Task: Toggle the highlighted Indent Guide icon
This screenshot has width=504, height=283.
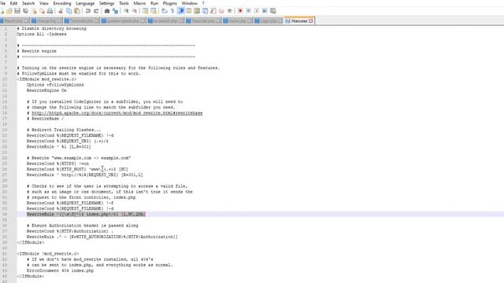Action: click(181, 11)
